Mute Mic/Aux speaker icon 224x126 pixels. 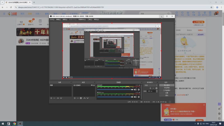pos(135,97)
